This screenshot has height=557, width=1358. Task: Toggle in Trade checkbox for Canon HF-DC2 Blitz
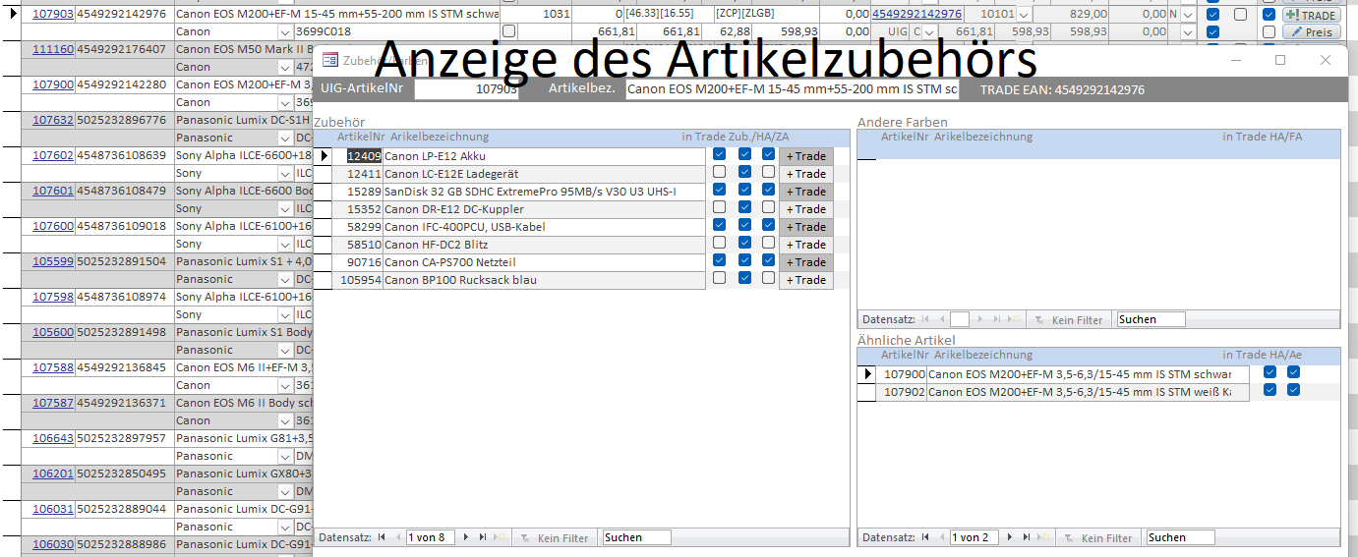tap(720, 243)
